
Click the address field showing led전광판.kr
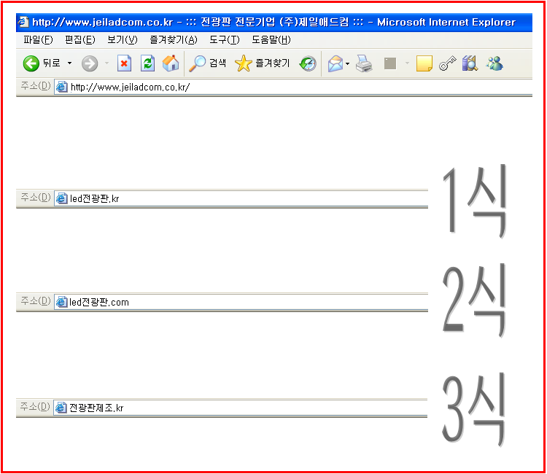click(x=241, y=198)
